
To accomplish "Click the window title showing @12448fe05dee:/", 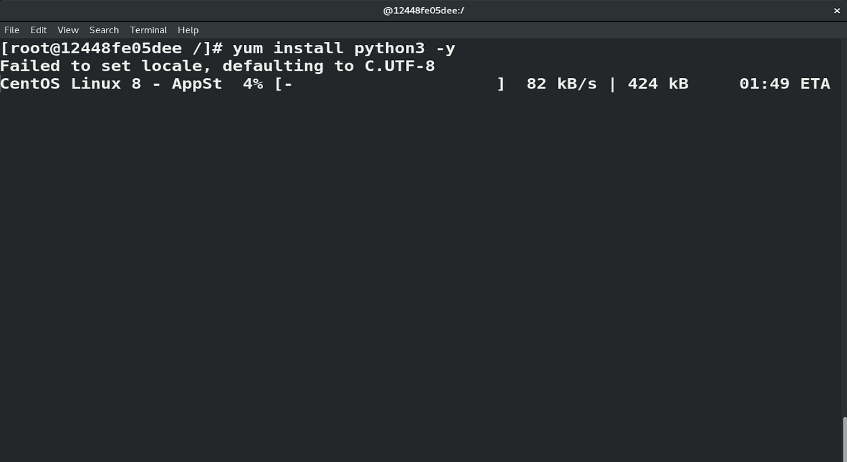I will click(423, 10).
